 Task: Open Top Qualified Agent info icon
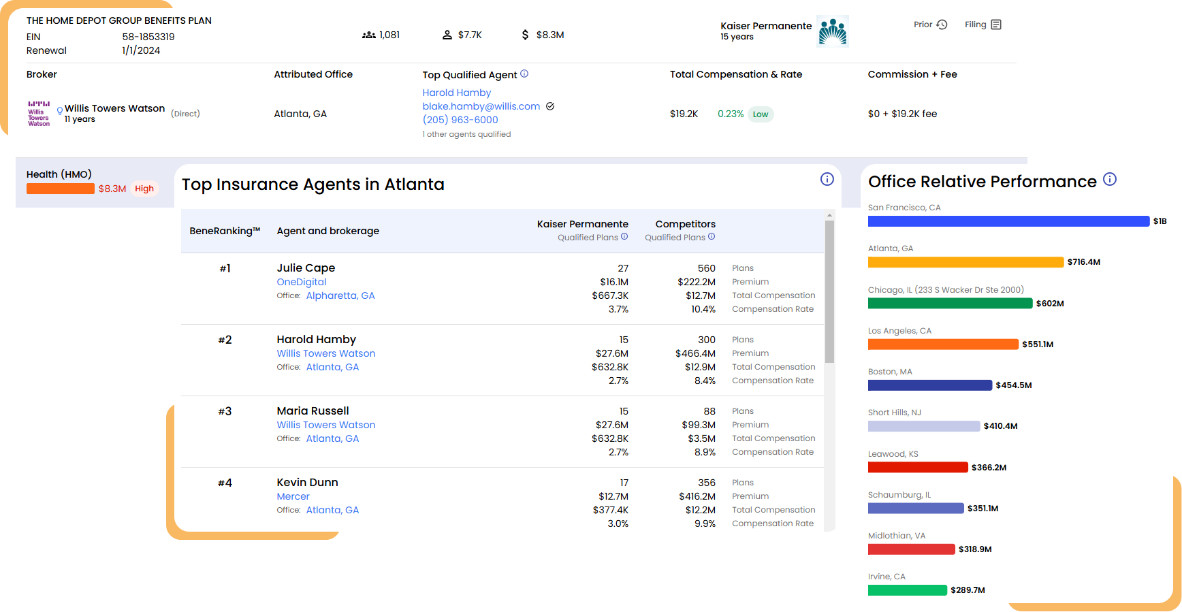tap(524, 74)
